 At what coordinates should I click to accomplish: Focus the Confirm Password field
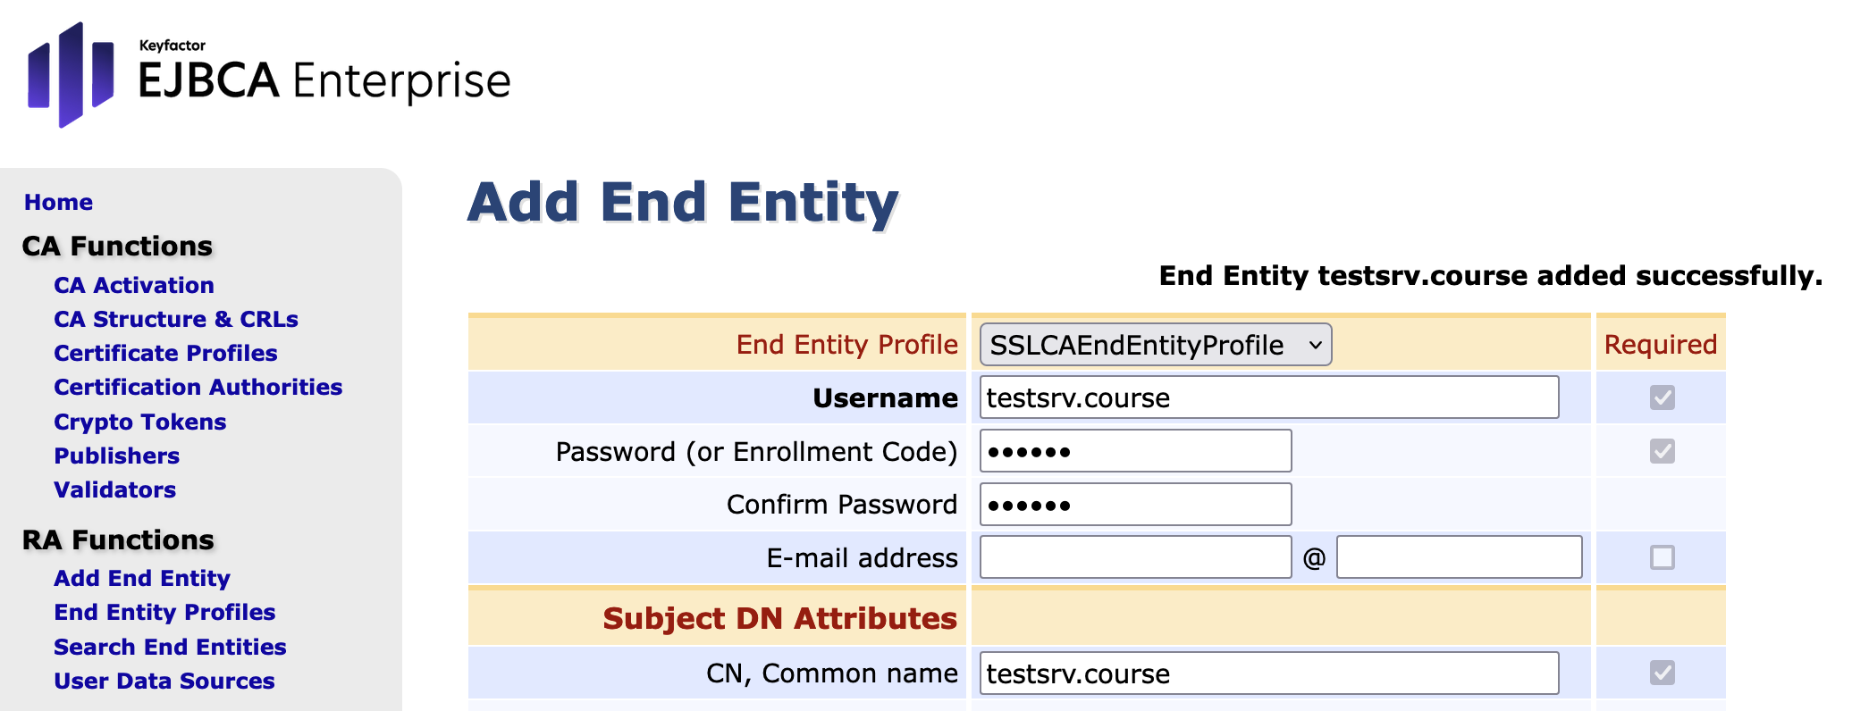point(1135,505)
